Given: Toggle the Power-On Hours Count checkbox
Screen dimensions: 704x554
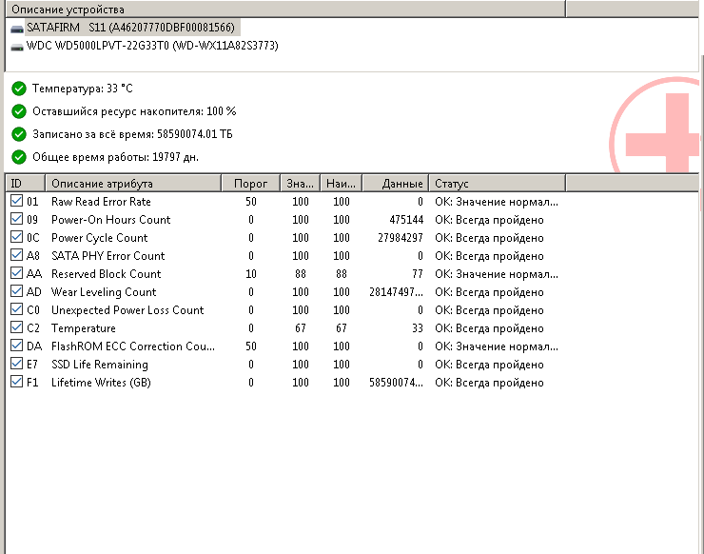Looking at the screenshot, I should [x=16, y=219].
